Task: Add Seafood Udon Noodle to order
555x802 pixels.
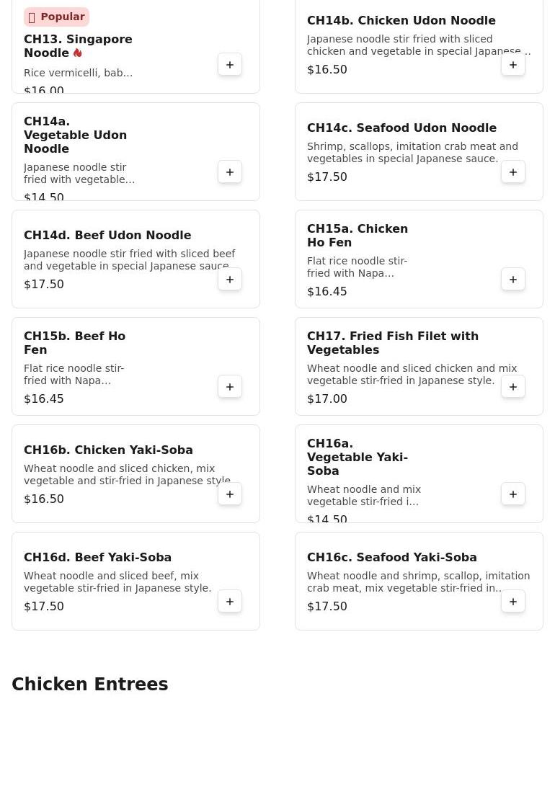Action: [x=513, y=172]
